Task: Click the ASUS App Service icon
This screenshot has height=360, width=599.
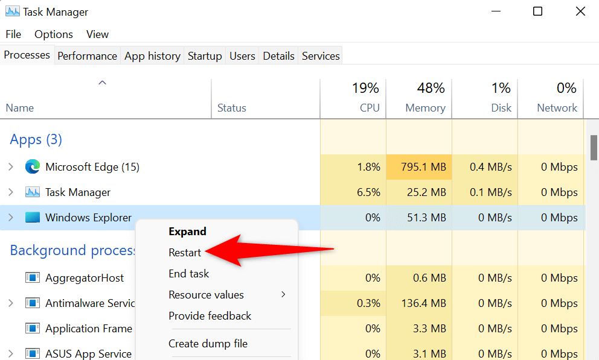Action: coord(33,354)
